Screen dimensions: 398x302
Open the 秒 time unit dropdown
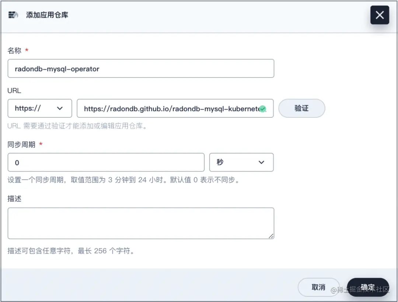click(241, 162)
